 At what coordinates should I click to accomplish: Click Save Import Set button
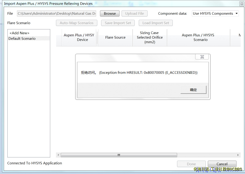118,23
